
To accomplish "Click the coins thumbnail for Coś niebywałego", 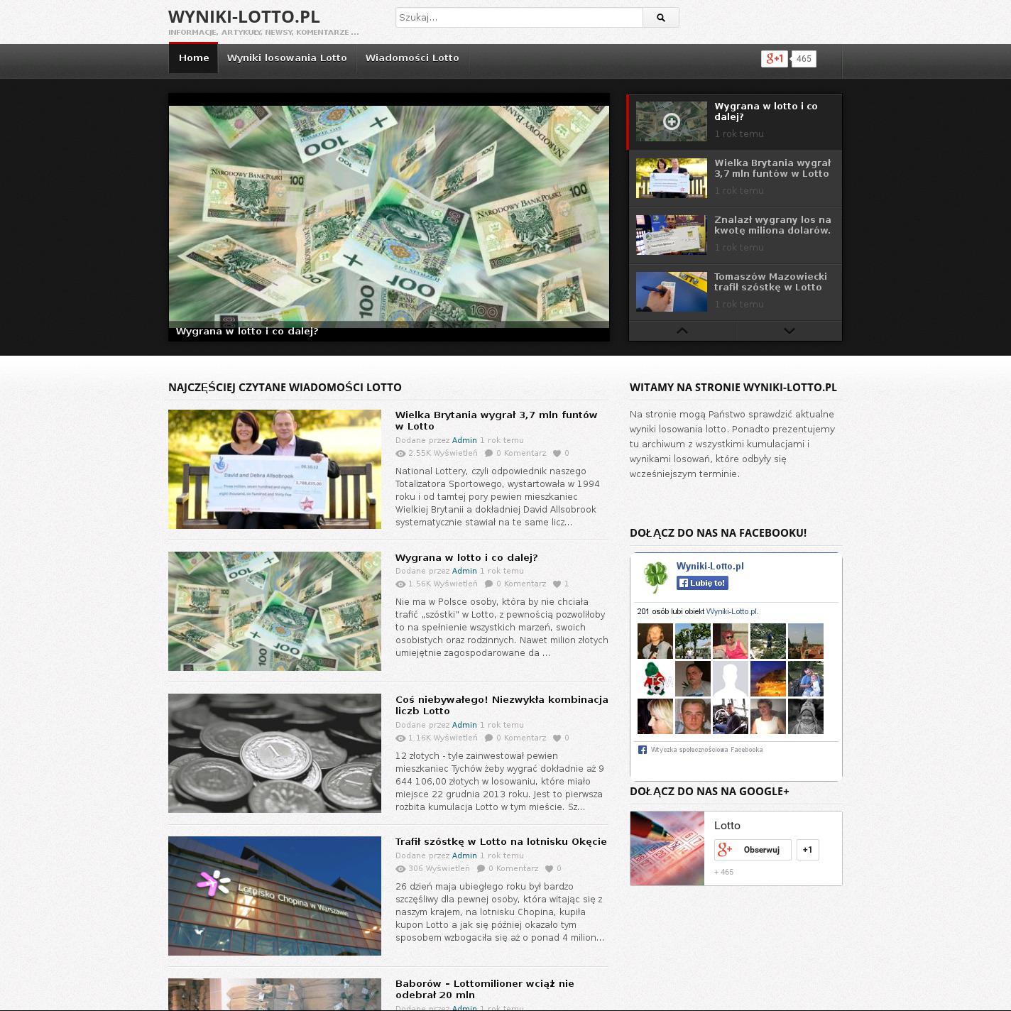I will 275,753.
